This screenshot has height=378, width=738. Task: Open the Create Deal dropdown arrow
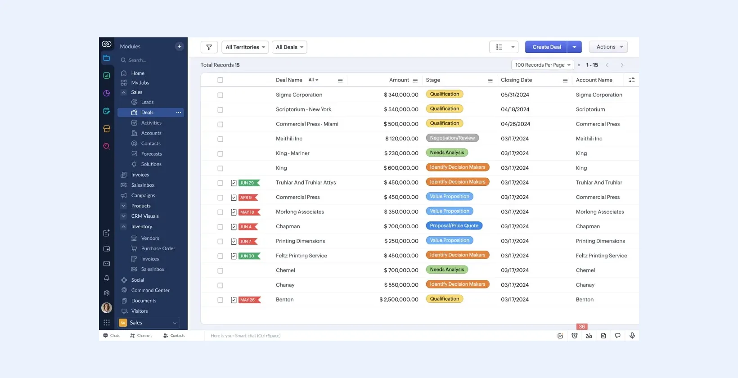click(x=575, y=47)
